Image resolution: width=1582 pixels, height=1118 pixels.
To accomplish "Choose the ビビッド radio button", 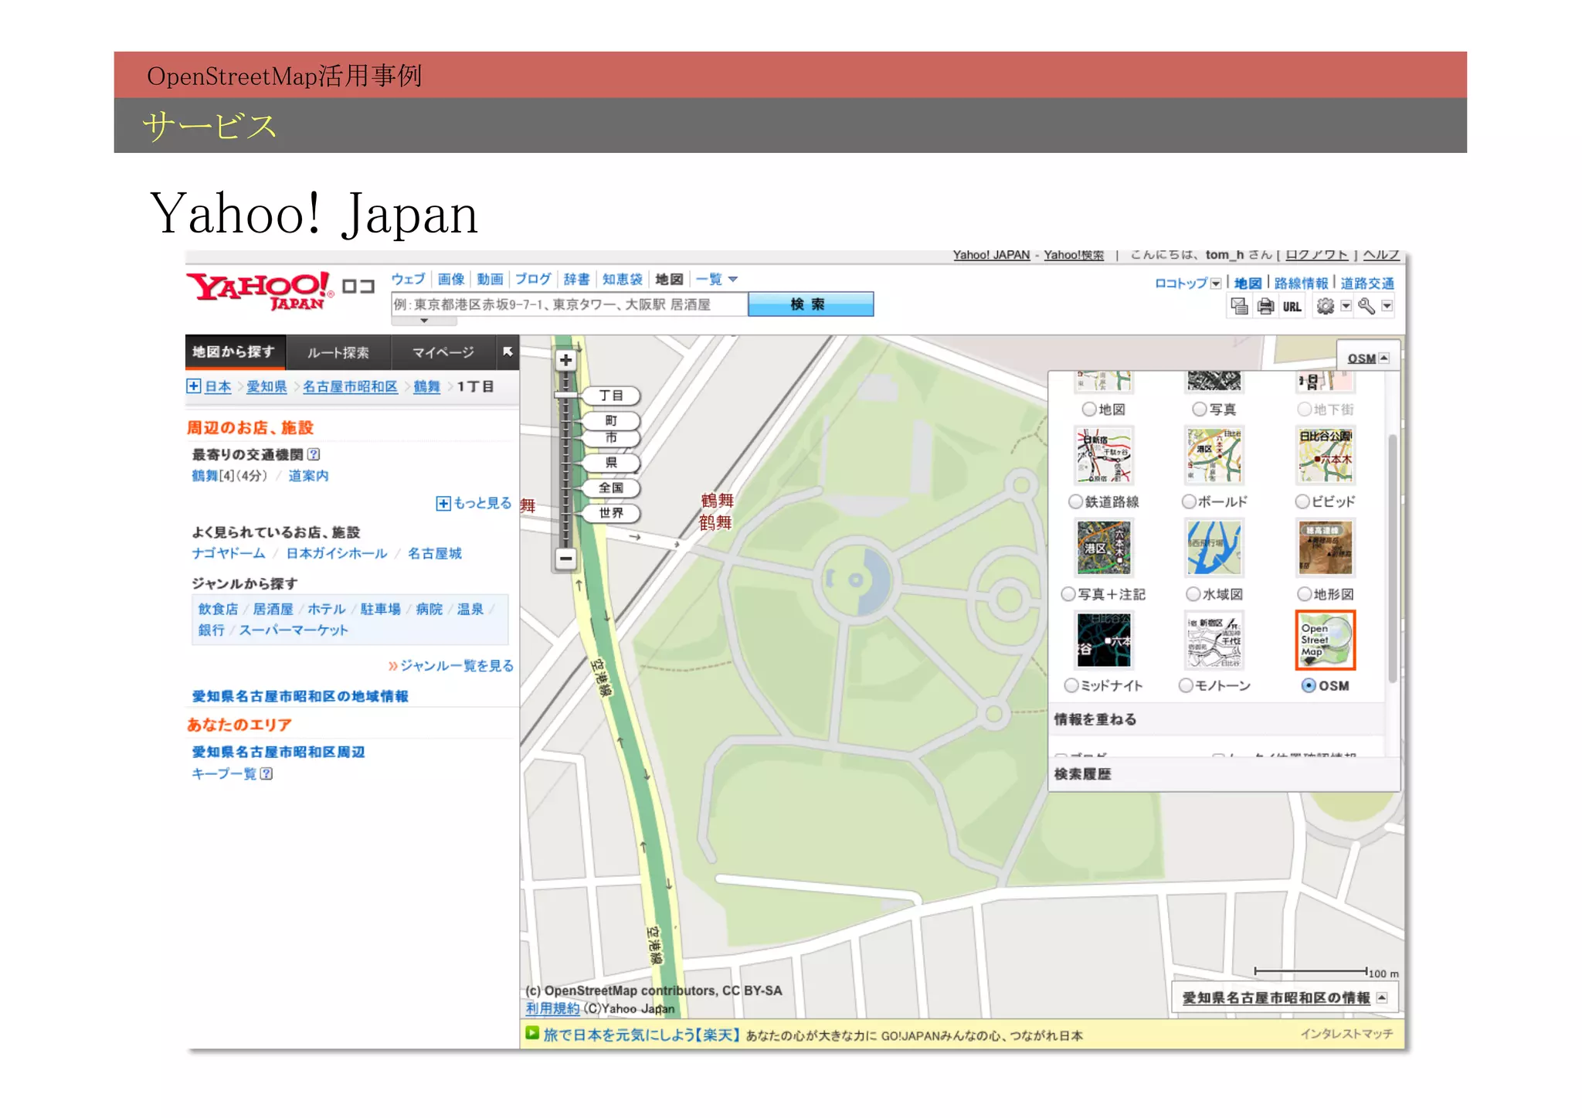I will pos(1302,501).
